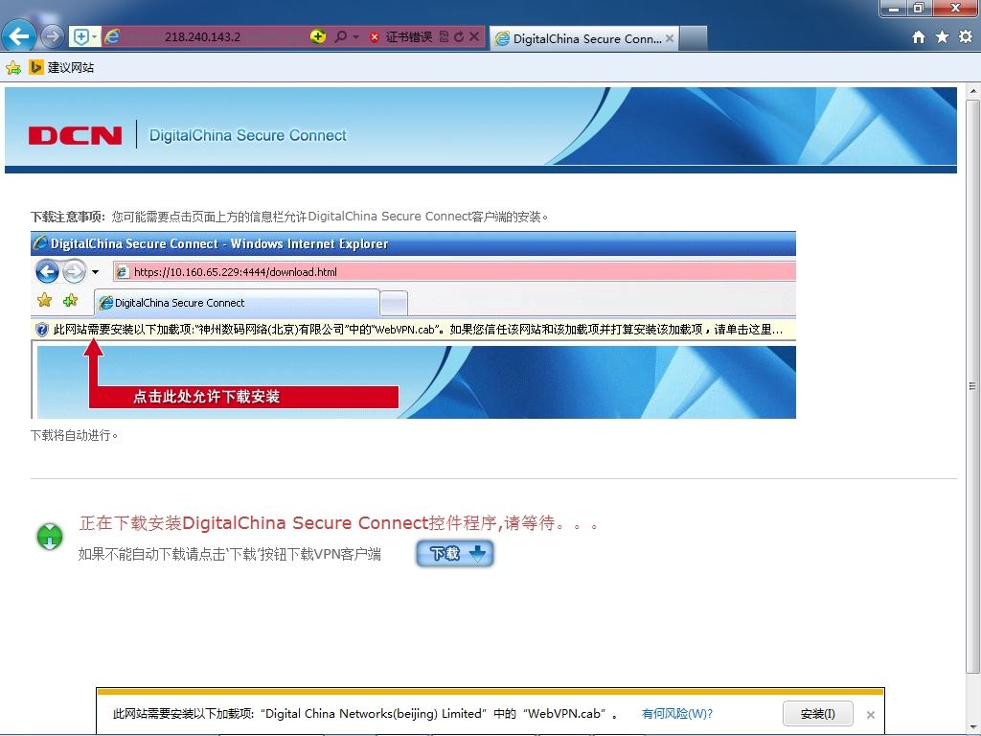981x736 pixels.
Task: Click the Internet Explorer page icon in address bar
Action: 112,37
